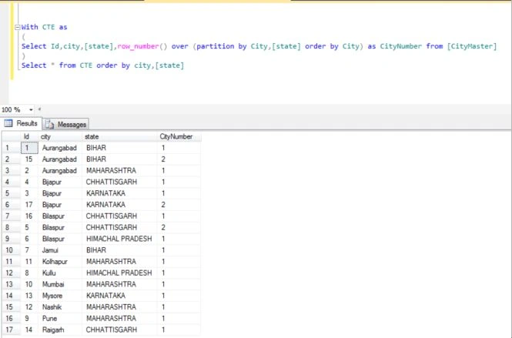Click the row_number function in the query
The width and height of the screenshot is (512, 338).
click(138, 46)
